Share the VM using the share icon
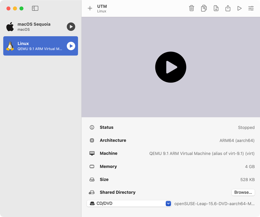The height and width of the screenshot is (217, 260). [228, 8]
